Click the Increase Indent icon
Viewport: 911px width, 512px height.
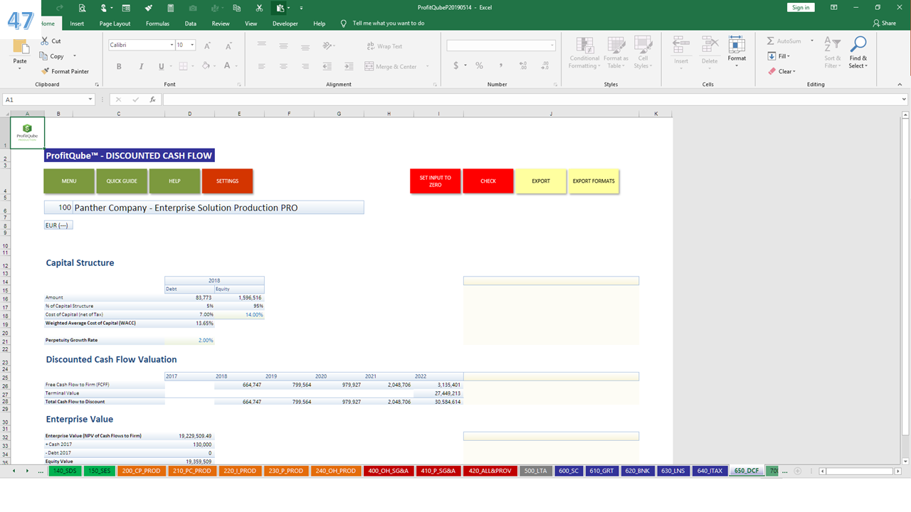348,66
